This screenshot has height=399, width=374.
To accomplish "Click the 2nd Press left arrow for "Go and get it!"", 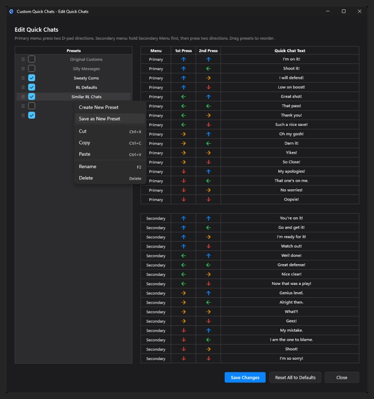I will 209,228.
